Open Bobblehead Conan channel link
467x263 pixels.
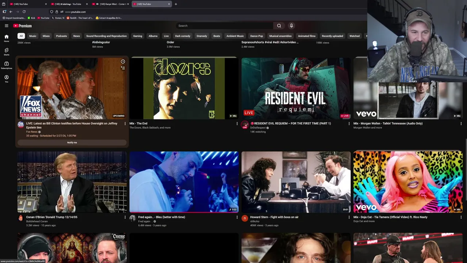37,221
